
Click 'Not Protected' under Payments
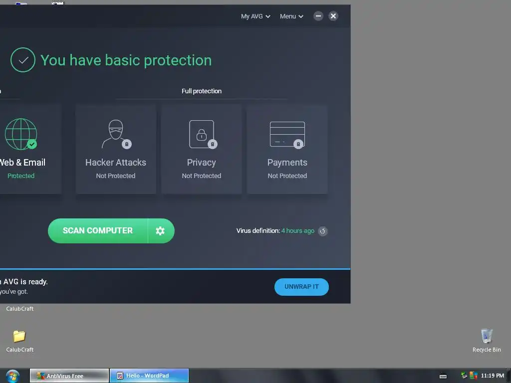[x=287, y=176]
